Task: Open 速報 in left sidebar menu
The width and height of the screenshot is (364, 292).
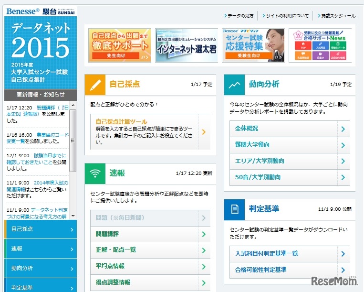Action: point(41,249)
